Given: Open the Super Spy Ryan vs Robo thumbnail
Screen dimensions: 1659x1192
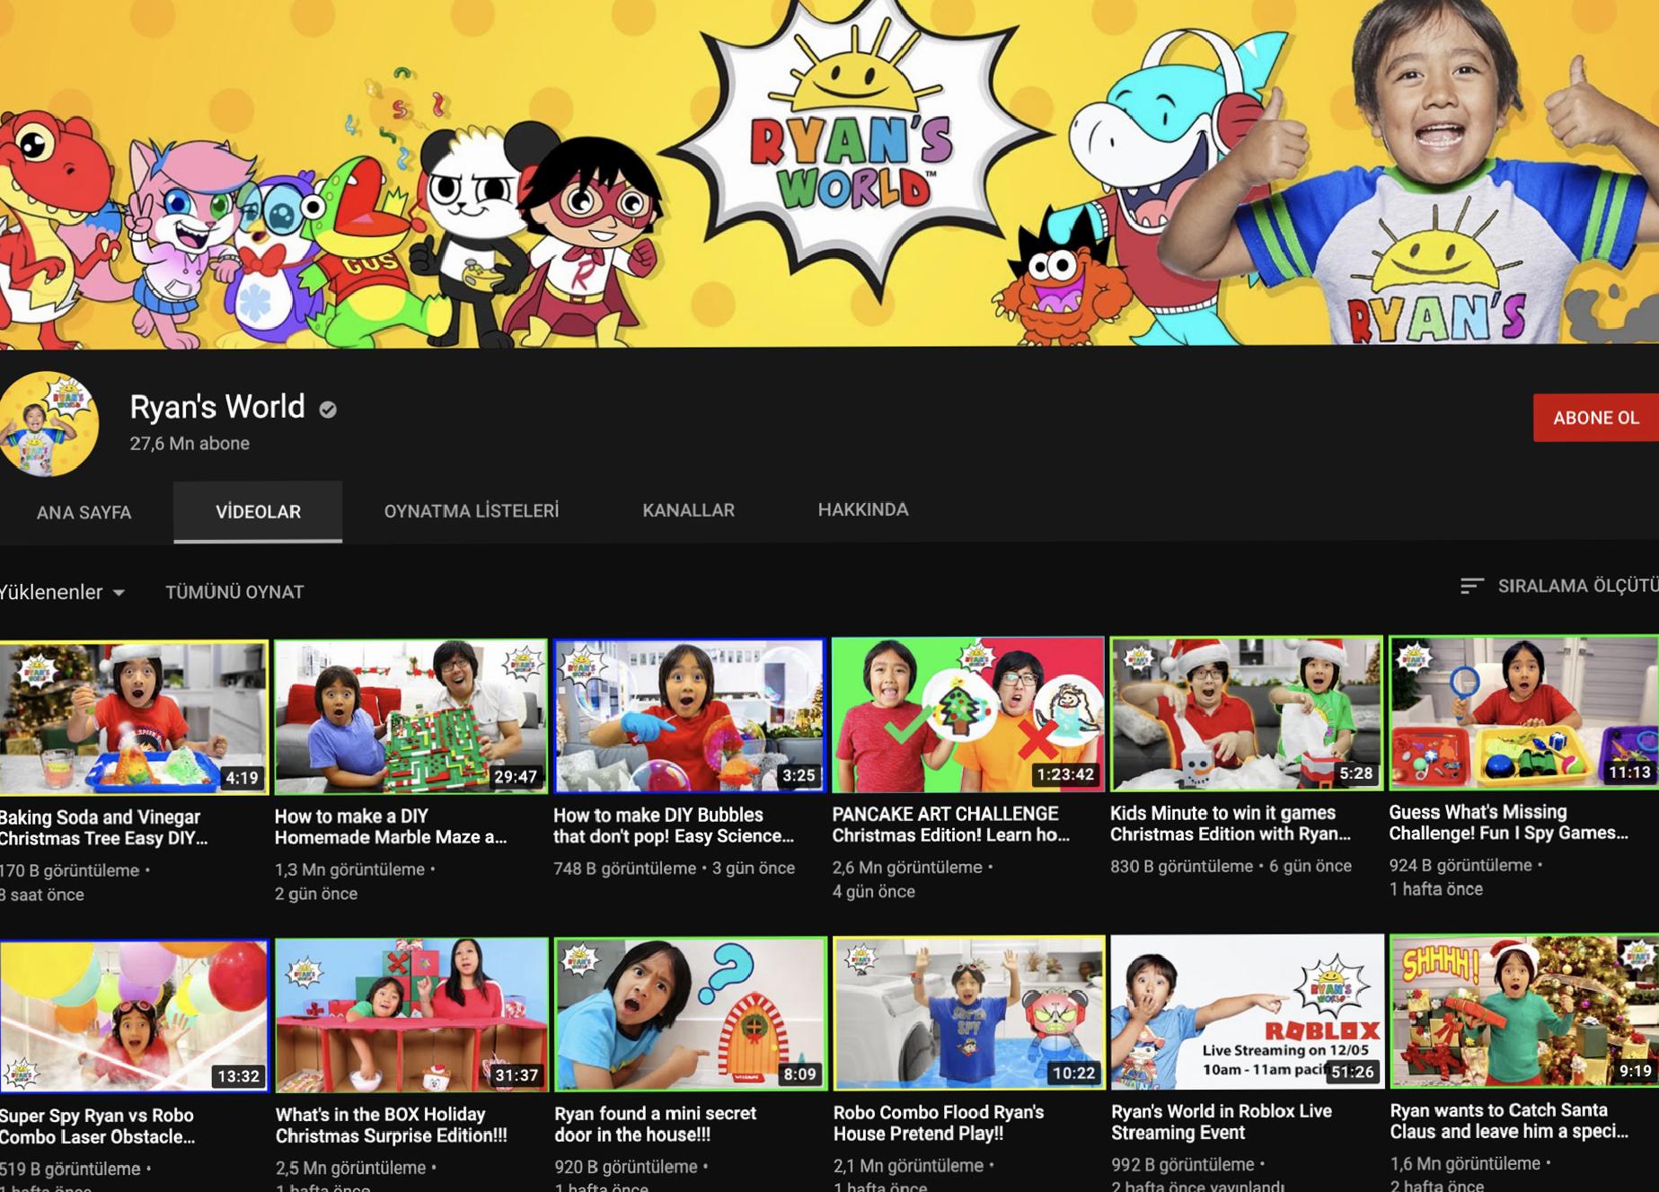Looking at the screenshot, I should (x=134, y=1017).
